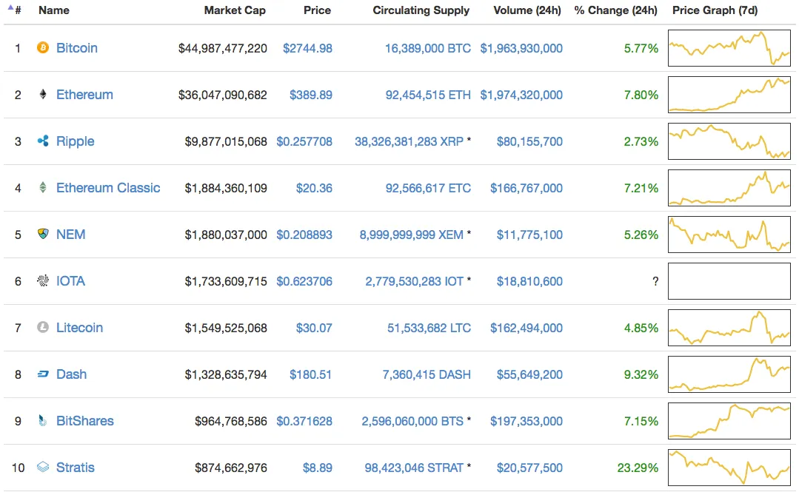
Task: Click Ripple volume $80,155,700
Action: (x=529, y=141)
